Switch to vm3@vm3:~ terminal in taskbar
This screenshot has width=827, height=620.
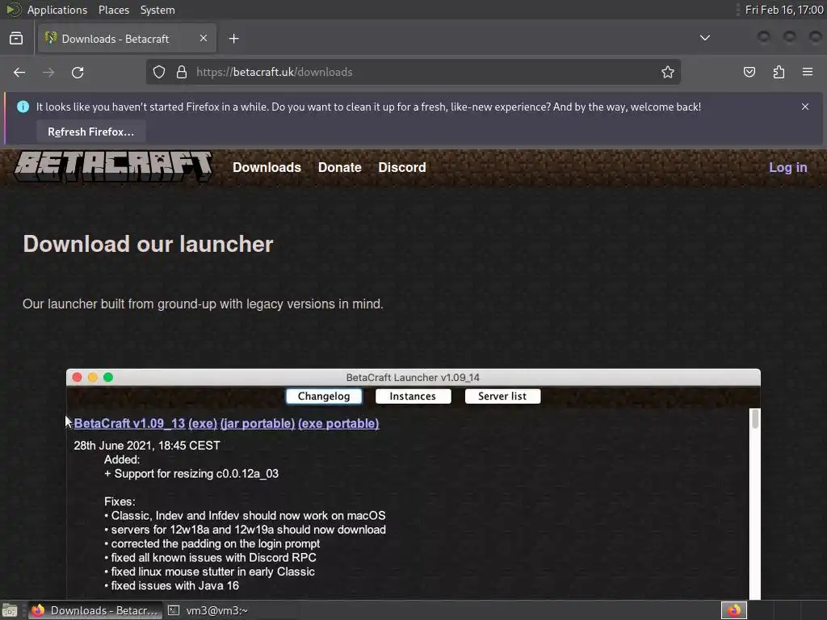pyautogui.click(x=208, y=610)
